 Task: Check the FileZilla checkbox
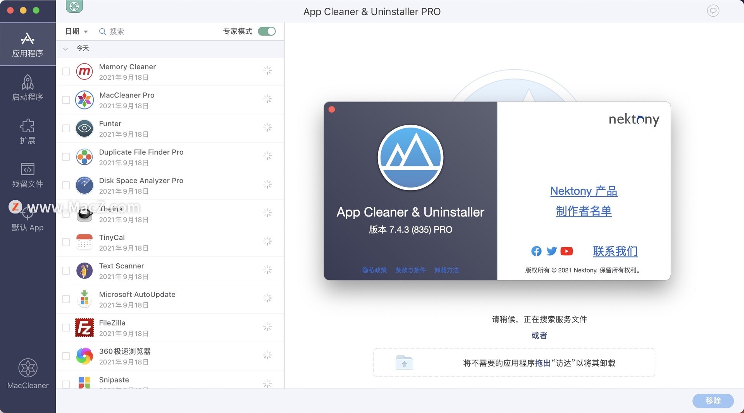click(x=66, y=328)
